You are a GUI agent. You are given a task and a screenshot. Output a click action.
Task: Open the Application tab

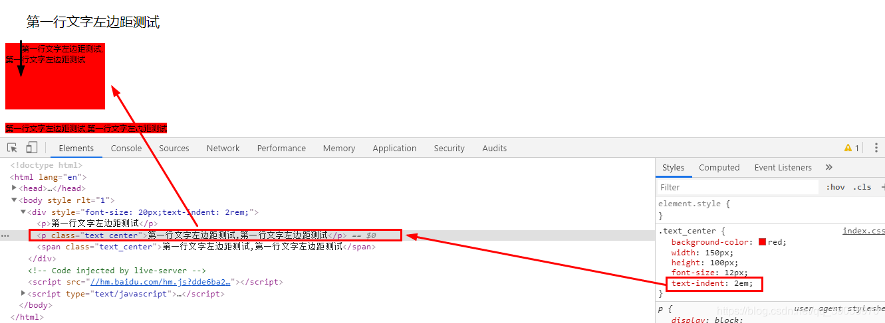(x=394, y=148)
